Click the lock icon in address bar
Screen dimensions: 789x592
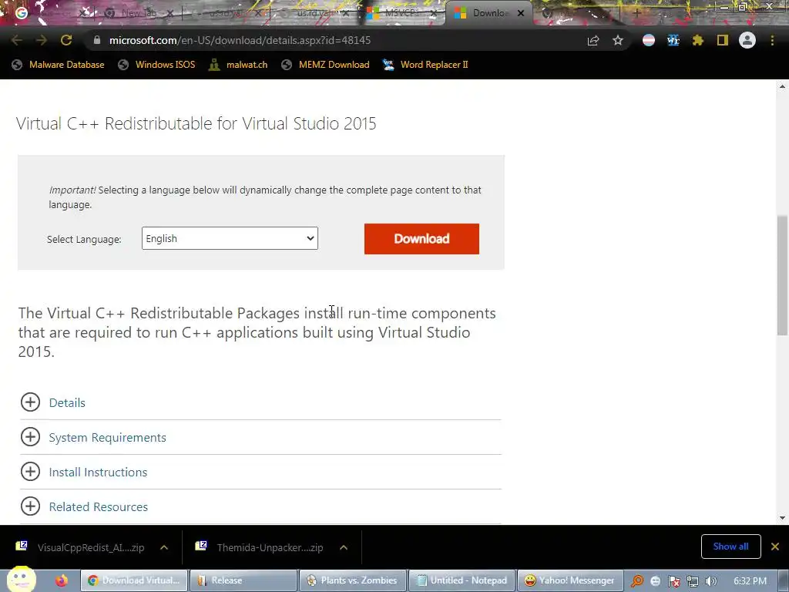pos(97,40)
